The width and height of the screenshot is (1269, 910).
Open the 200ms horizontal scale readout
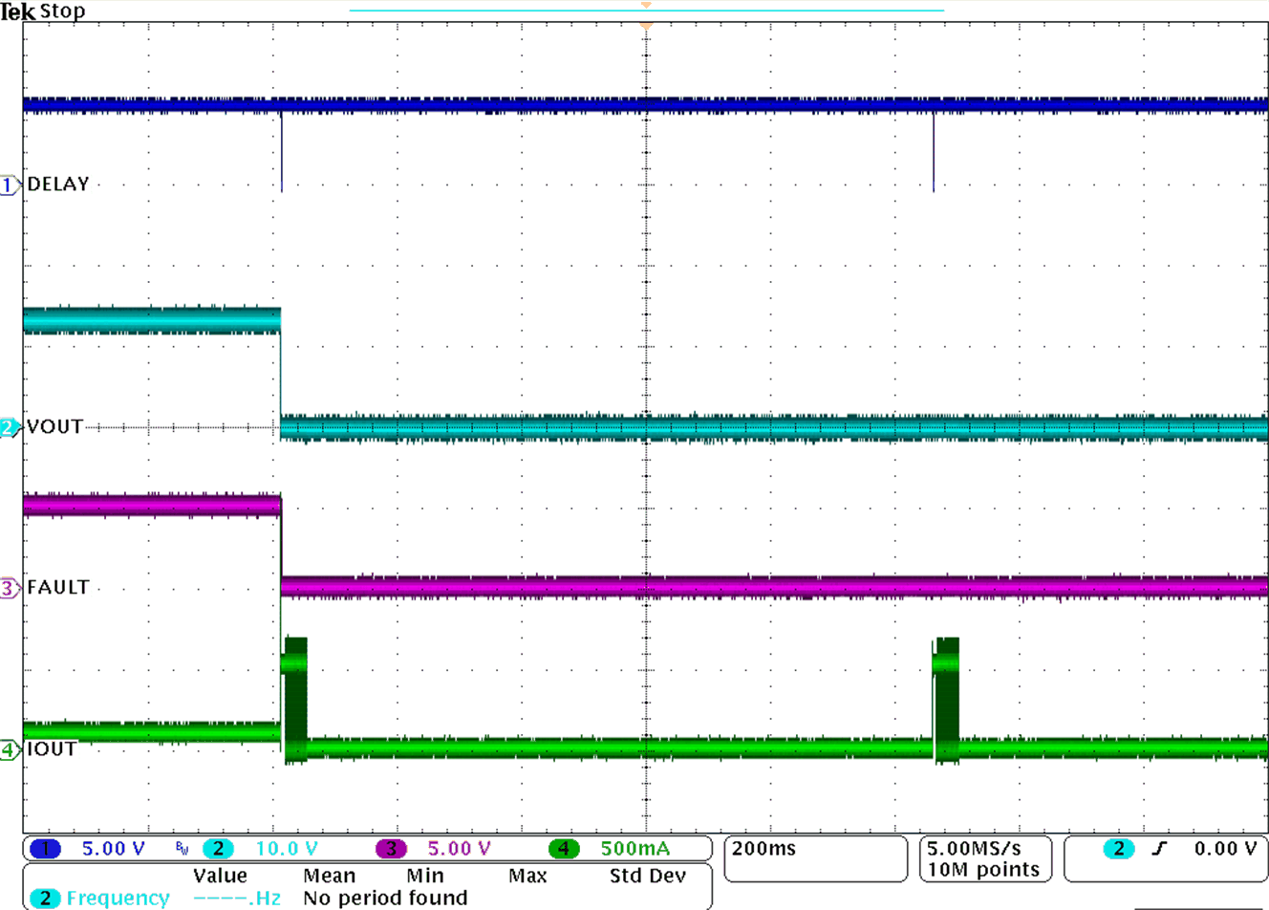pyautogui.click(x=764, y=849)
